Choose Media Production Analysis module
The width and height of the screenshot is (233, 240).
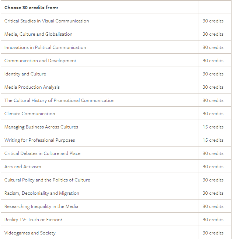click(32, 87)
